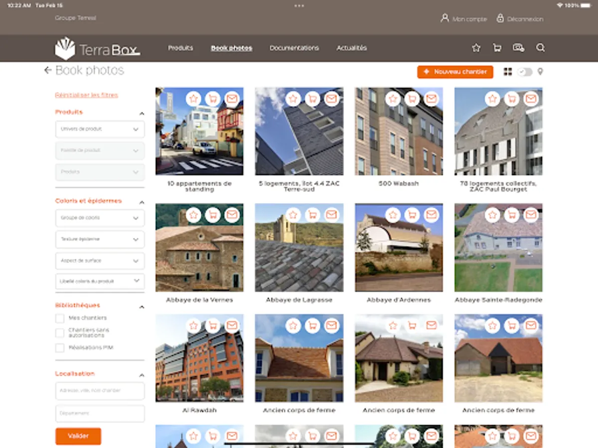Check the Mes chantiers checkbox
The width and height of the screenshot is (598, 448).
point(60,318)
